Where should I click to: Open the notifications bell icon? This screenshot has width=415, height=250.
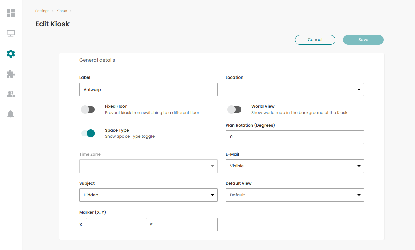point(11,114)
